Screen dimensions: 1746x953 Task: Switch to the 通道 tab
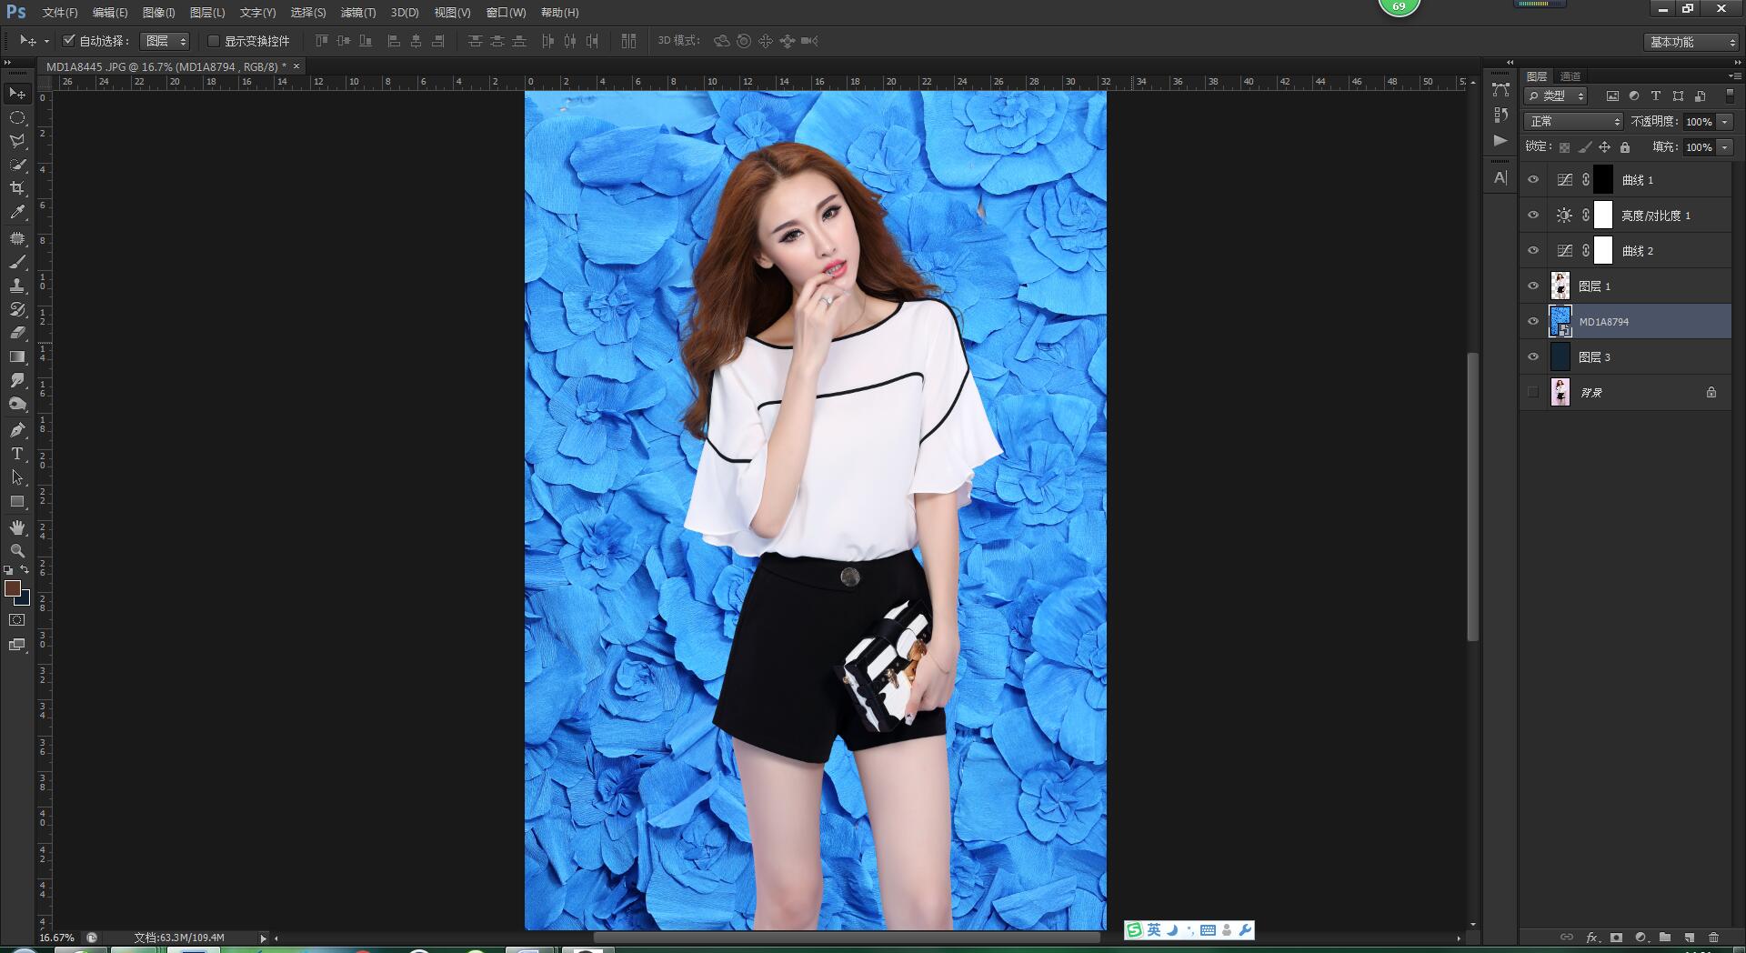pos(1570,76)
